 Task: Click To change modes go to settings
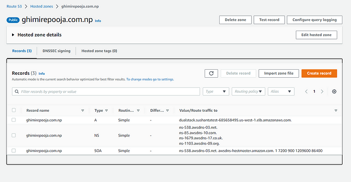(150, 80)
